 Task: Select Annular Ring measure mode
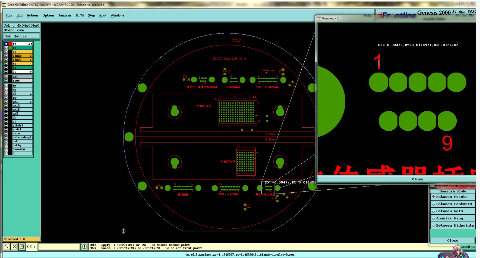(x=453, y=218)
